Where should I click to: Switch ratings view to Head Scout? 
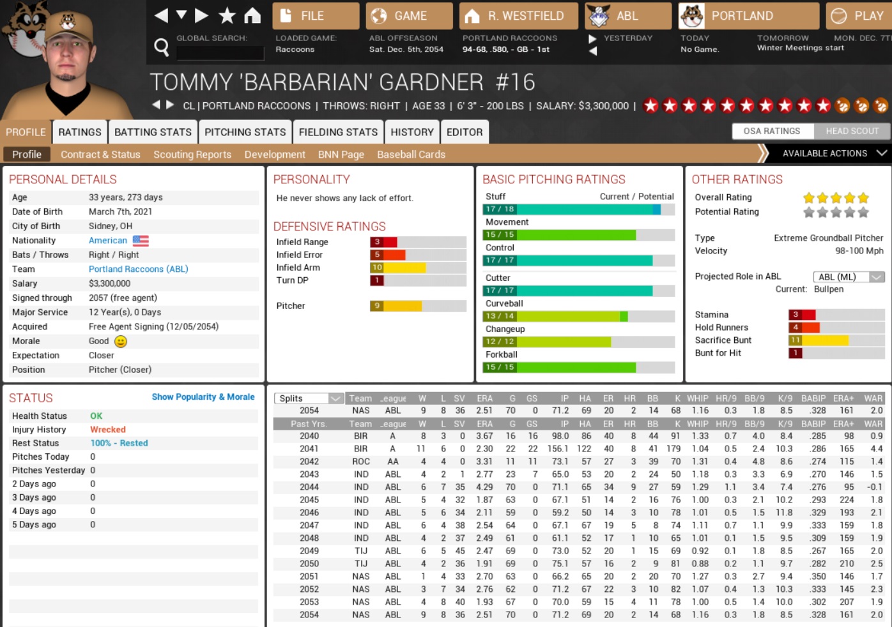(852, 131)
